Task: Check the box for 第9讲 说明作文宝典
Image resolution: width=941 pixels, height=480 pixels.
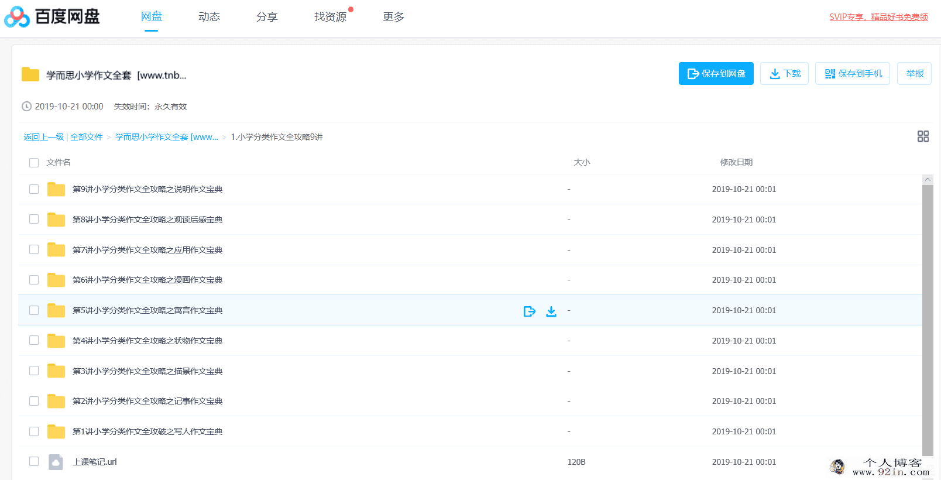Action: (x=34, y=189)
